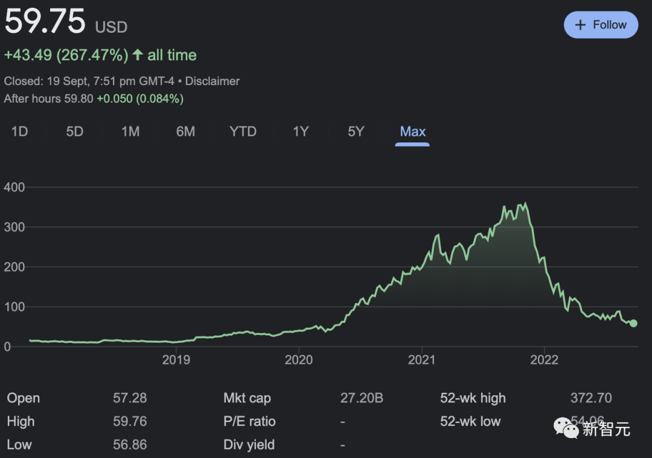Click the After hours price 59.80
Viewport: 652px width, 458px height.
pos(78,98)
